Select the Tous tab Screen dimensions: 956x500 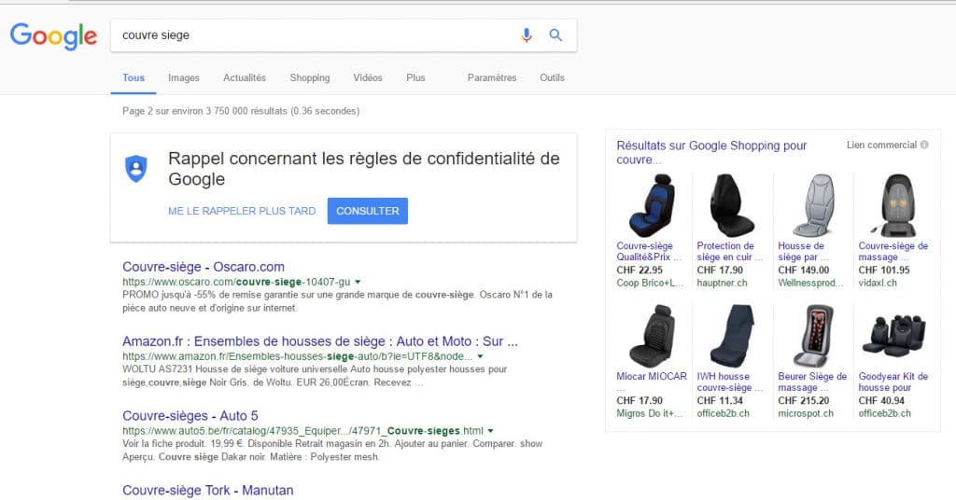(134, 78)
